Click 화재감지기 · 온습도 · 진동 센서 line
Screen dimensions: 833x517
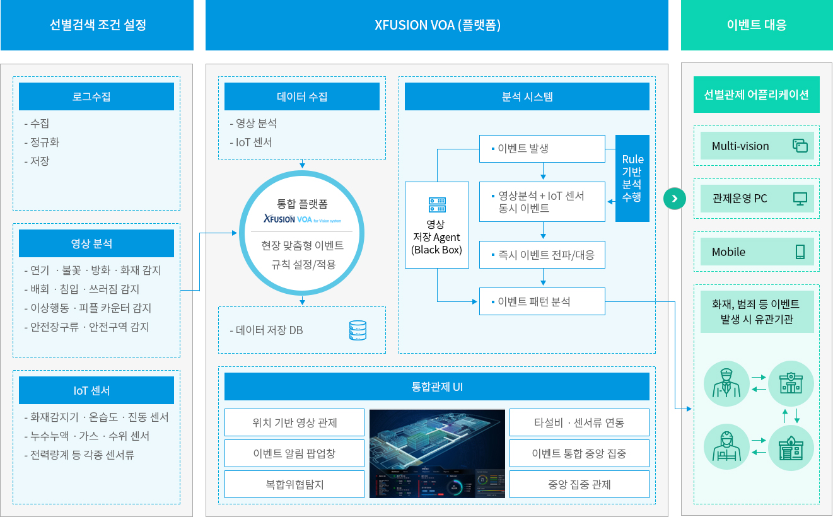click(96, 417)
